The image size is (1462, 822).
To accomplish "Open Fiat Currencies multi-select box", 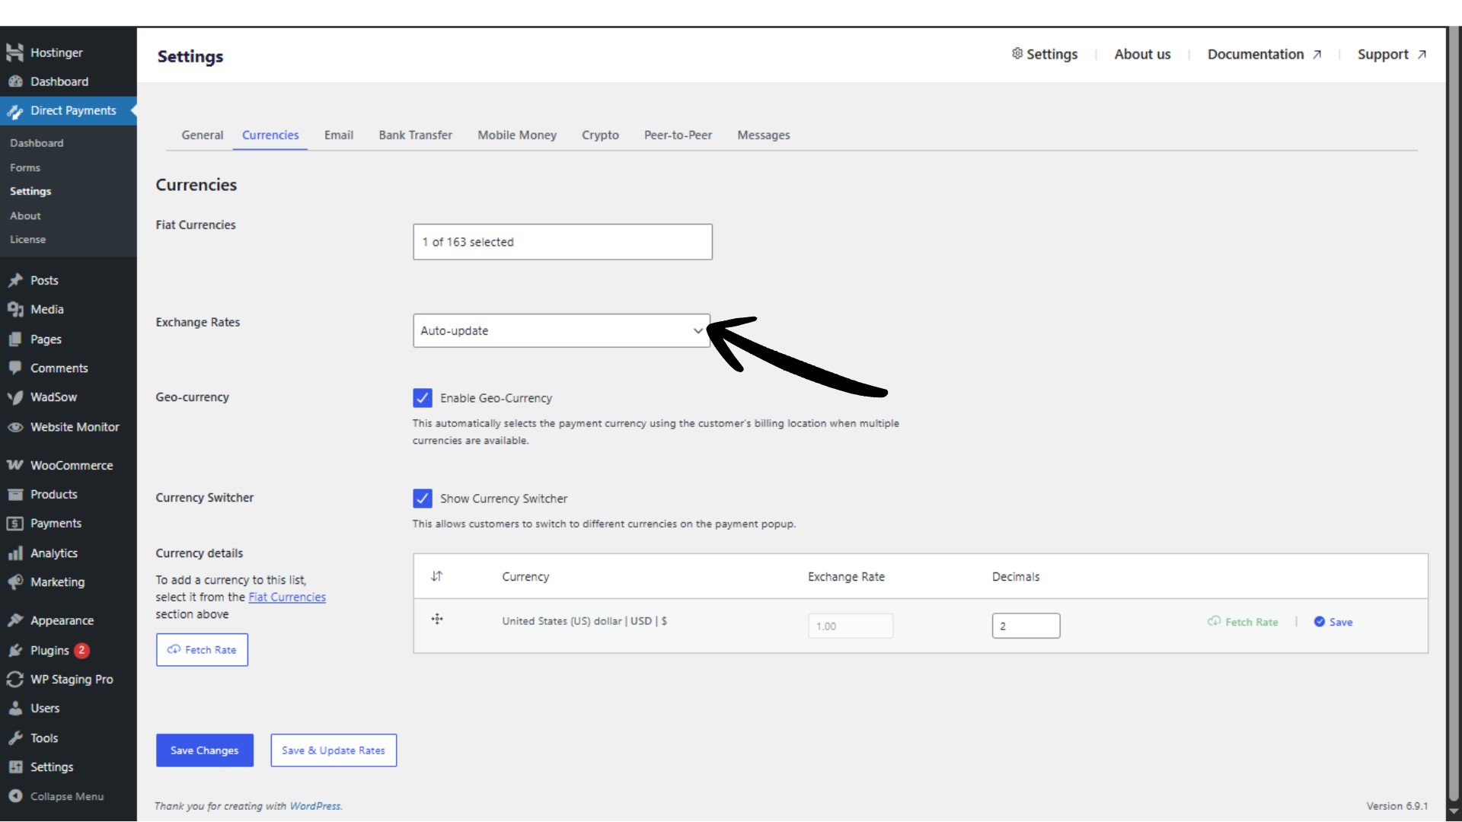I will 562,242.
